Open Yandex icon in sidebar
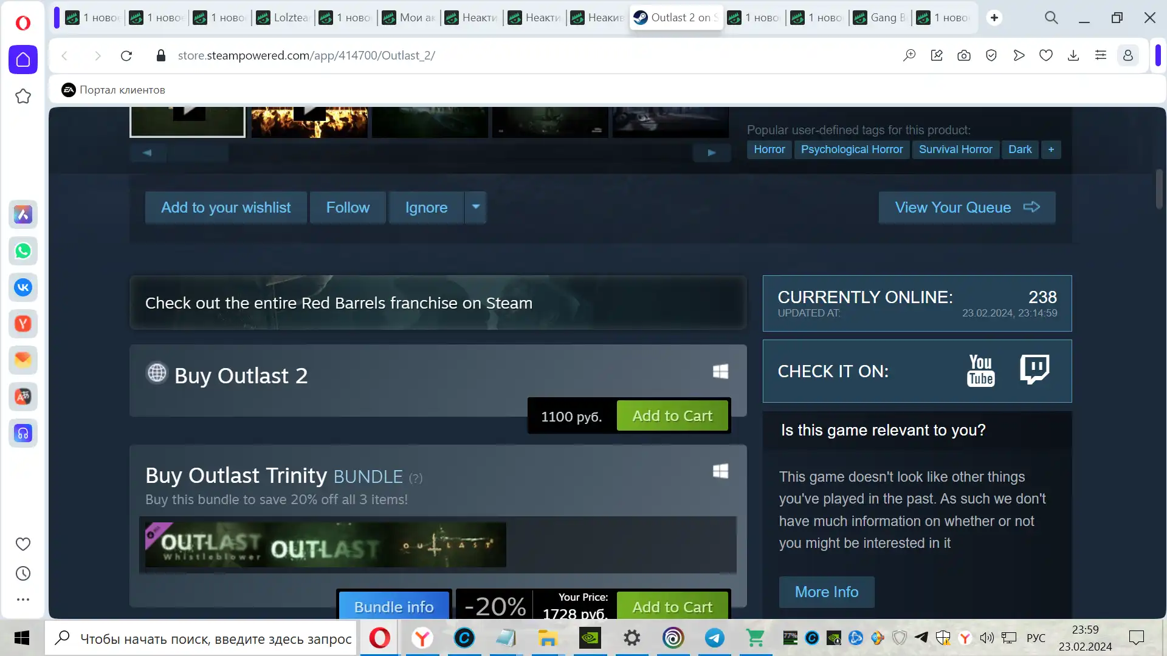This screenshot has width=1167, height=656. tap(23, 324)
